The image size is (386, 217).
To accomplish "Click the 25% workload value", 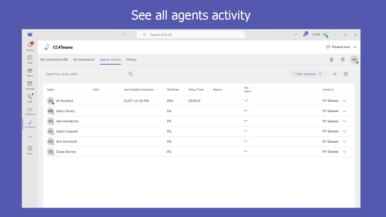I will (x=170, y=101).
